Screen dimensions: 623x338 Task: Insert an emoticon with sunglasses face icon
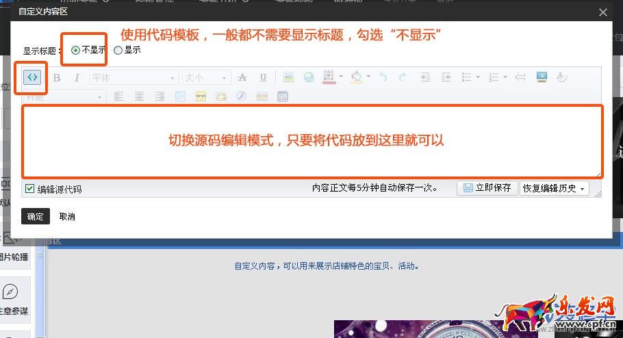pyautogui.click(x=201, y=96)
